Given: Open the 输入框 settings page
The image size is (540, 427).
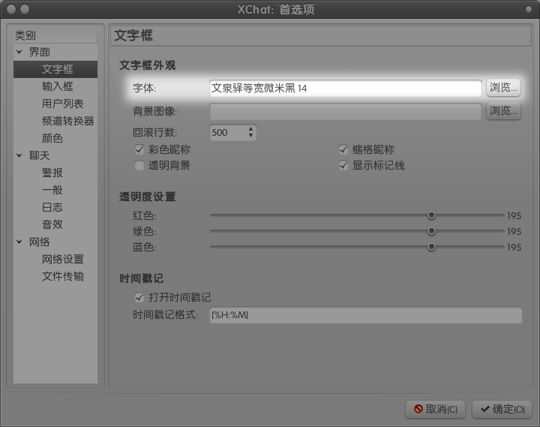Looking at the screenshot, I should click(x=57, y=86).
